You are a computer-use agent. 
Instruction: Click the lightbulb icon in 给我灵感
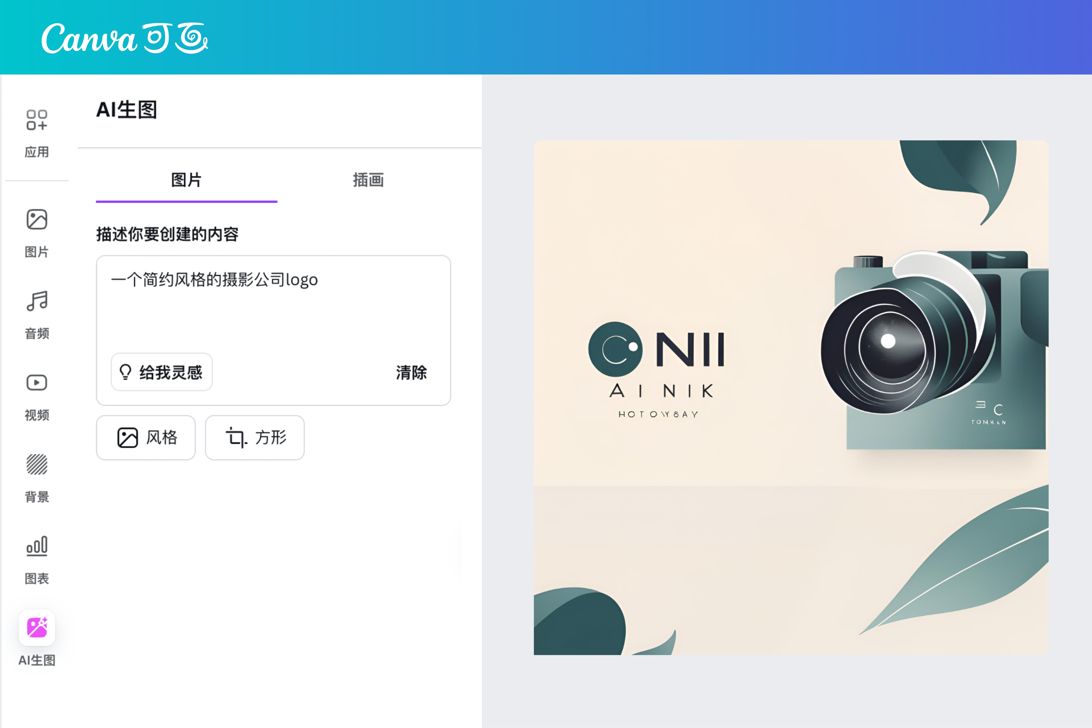point(125,372)
